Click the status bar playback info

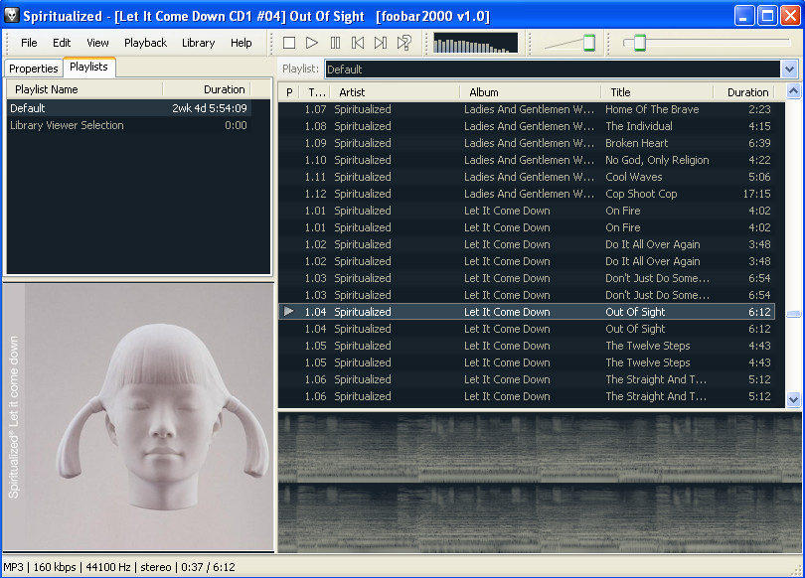pos(119,567)
